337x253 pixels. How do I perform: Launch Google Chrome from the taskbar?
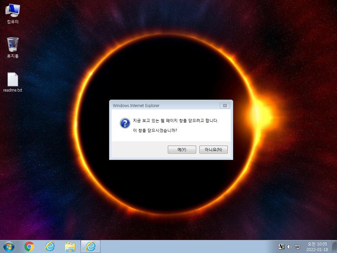pyautogui.click(x=29, y=246)
